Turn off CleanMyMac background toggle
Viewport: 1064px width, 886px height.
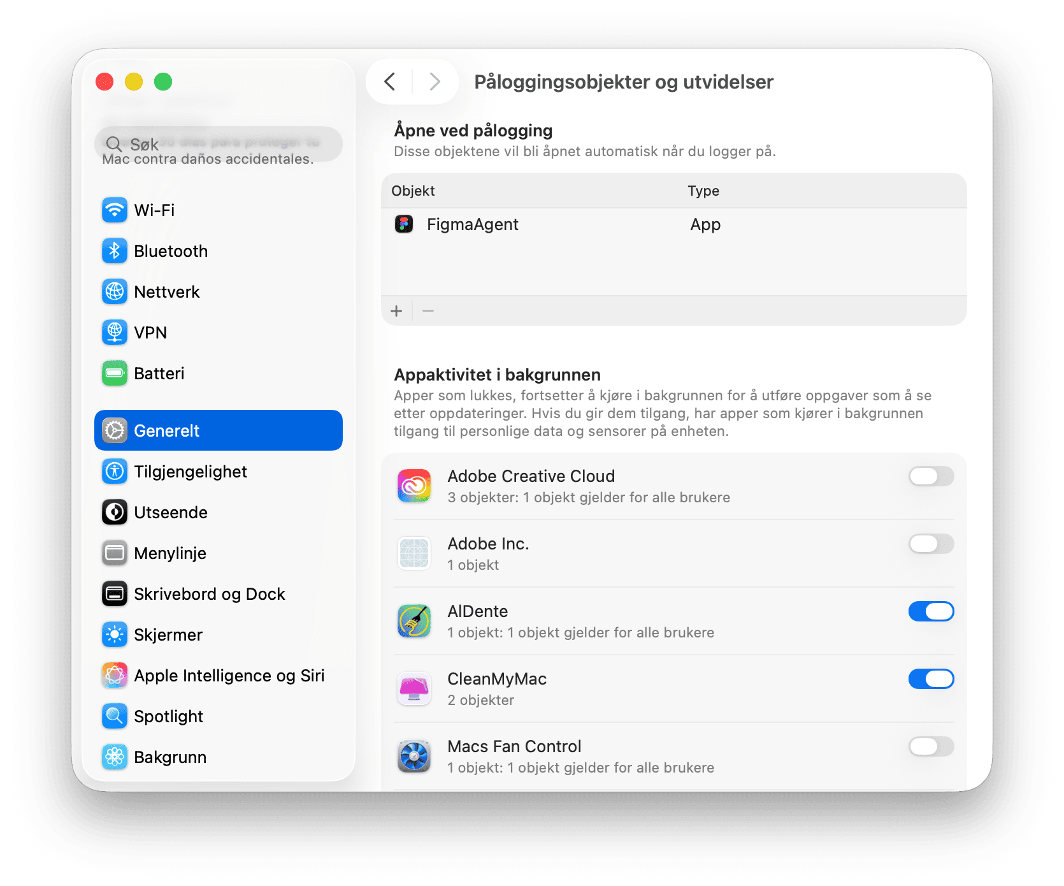click(931, 679)
